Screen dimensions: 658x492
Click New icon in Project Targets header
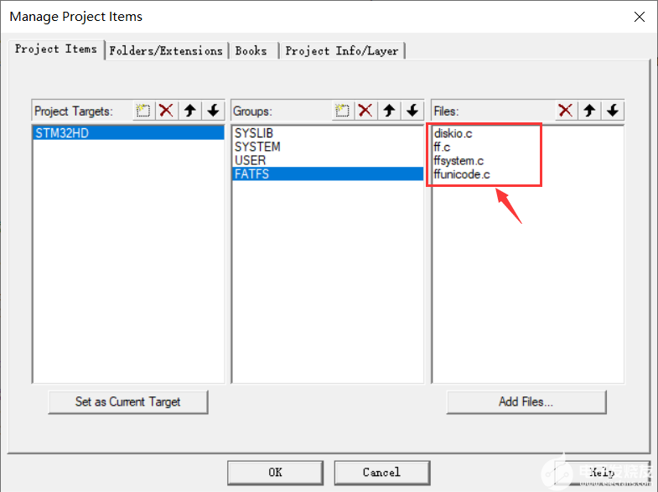click(143, 111)
